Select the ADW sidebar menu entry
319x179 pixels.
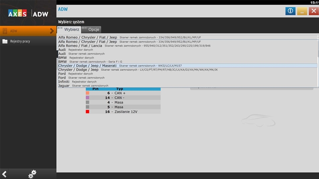(28, 31)
